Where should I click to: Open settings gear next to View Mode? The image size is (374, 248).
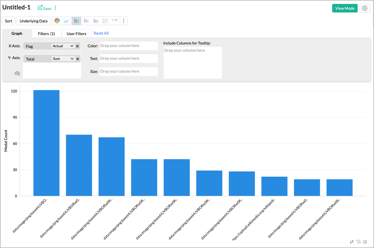coord(365,8)
